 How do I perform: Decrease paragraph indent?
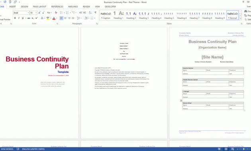coord(80,13)
